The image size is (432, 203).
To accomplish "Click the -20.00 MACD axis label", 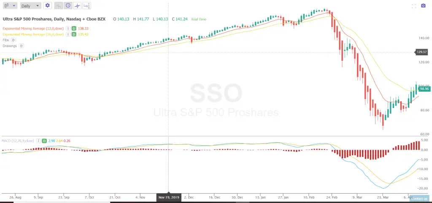I will (423, 188).
